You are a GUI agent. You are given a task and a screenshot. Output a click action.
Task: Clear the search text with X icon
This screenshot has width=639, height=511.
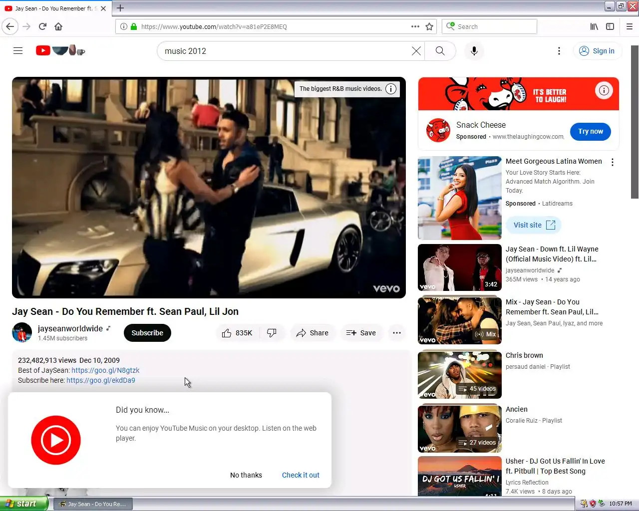pos(416,51)
